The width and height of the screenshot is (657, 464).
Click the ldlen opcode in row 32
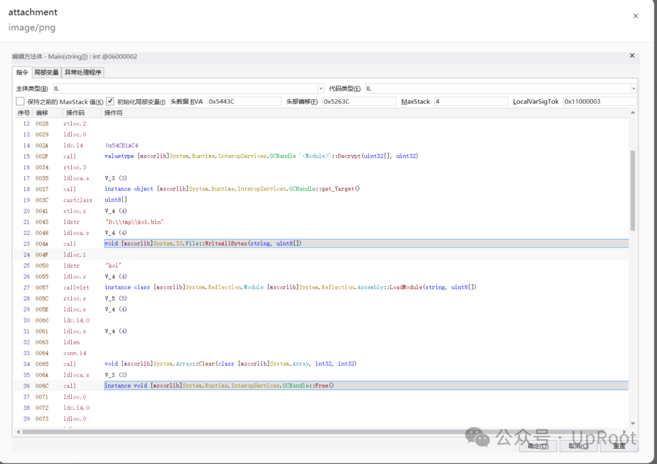click(72, 342)
